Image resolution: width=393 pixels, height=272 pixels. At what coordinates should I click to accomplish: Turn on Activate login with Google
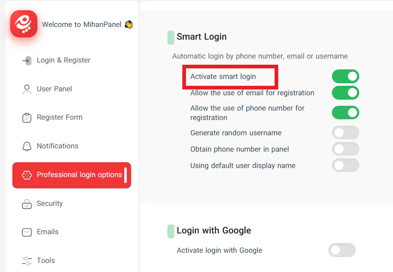pos(342,250)
